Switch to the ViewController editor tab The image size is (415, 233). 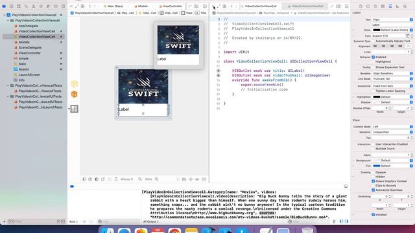tap(171, 6)
